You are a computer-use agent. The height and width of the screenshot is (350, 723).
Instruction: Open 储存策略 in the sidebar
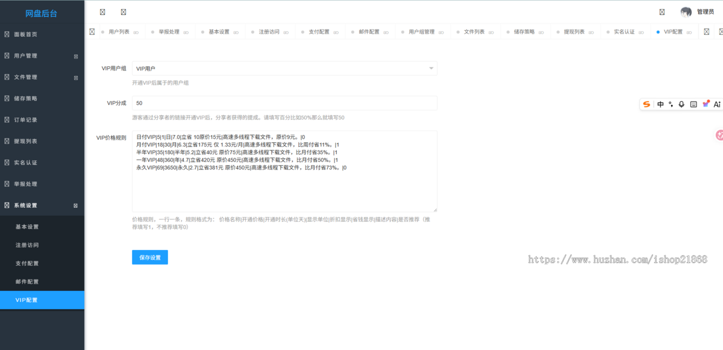coord(42,98)
